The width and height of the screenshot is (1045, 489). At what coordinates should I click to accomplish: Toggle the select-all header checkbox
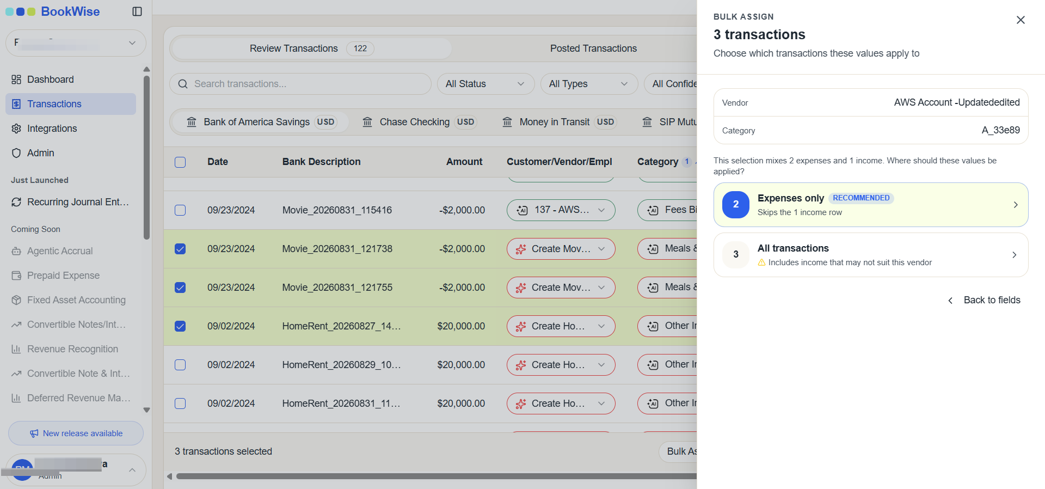point(180,162)
